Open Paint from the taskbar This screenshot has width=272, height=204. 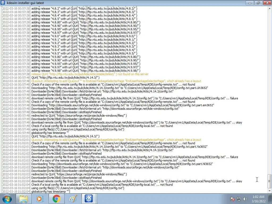pos(73,199)
